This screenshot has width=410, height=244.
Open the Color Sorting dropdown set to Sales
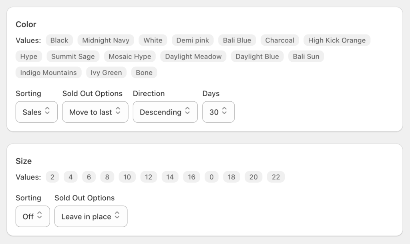(x=36, y=112)
